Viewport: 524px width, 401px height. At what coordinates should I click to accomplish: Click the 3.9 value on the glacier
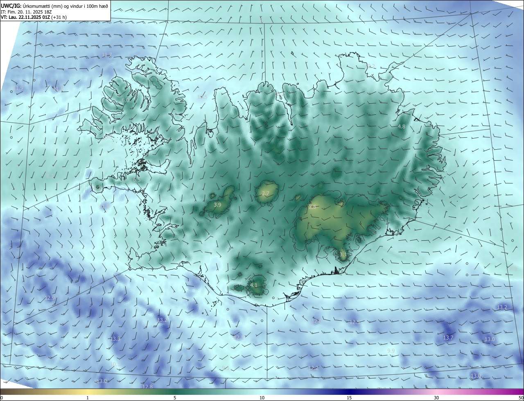point(218,205)
